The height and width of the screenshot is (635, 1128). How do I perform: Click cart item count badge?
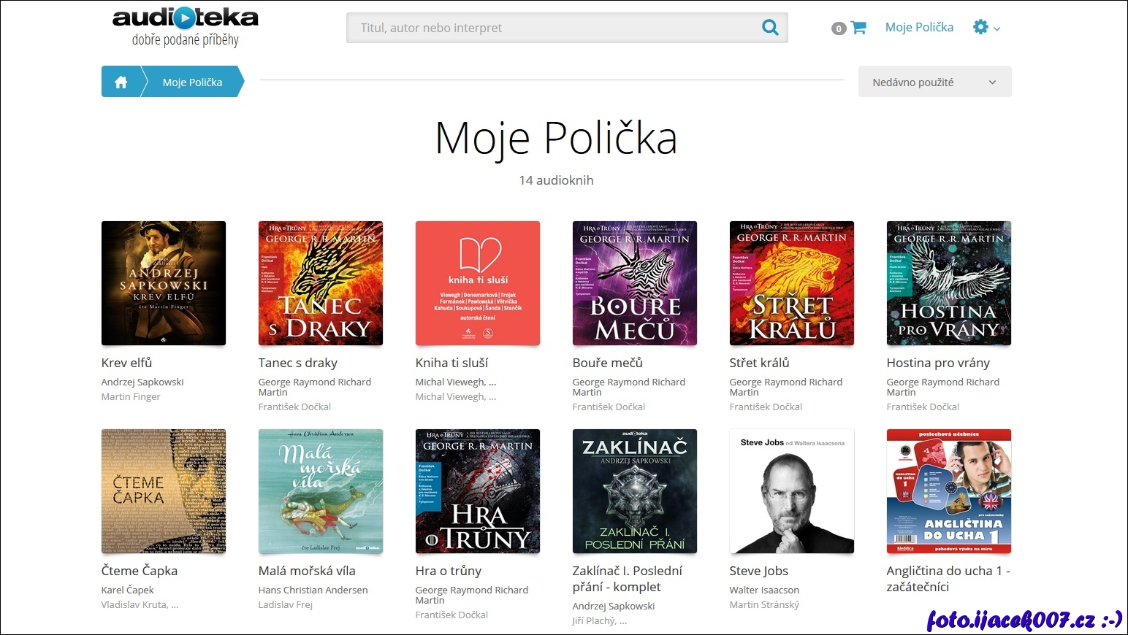[839, 28]
